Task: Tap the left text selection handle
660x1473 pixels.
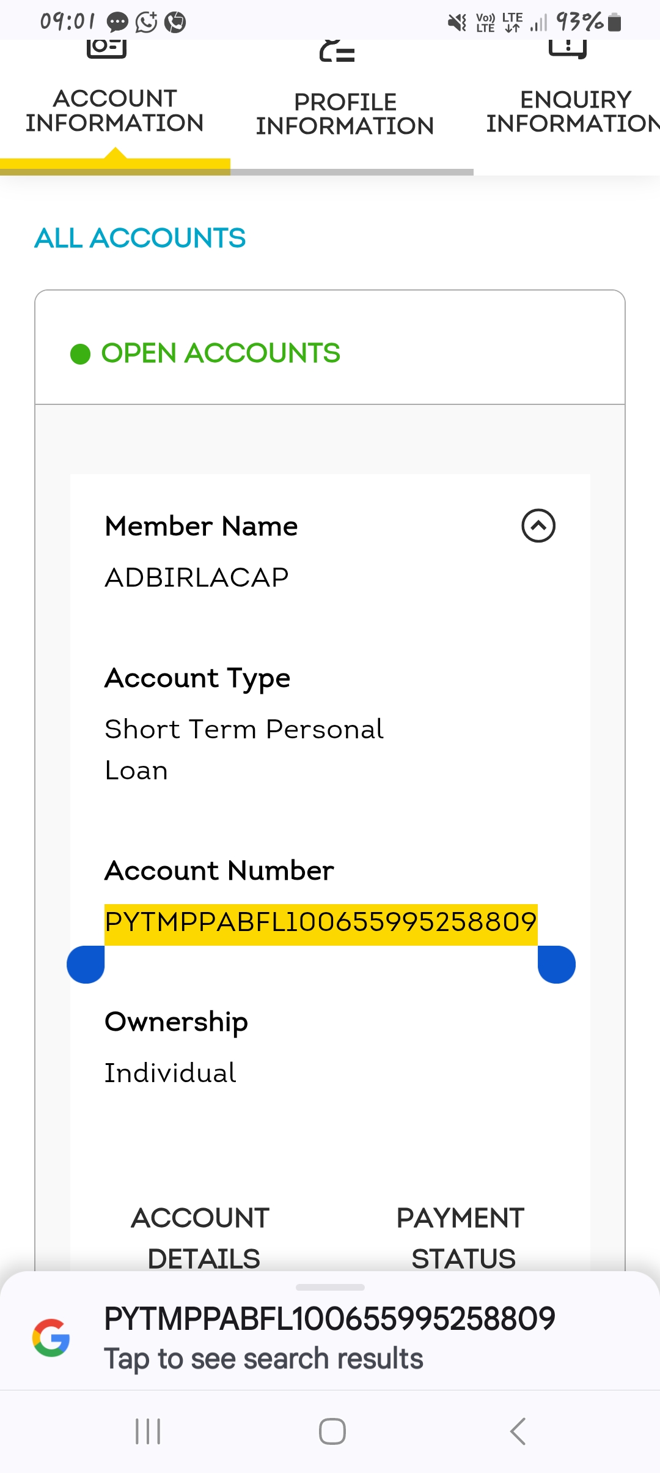Action: coord(86,964)
